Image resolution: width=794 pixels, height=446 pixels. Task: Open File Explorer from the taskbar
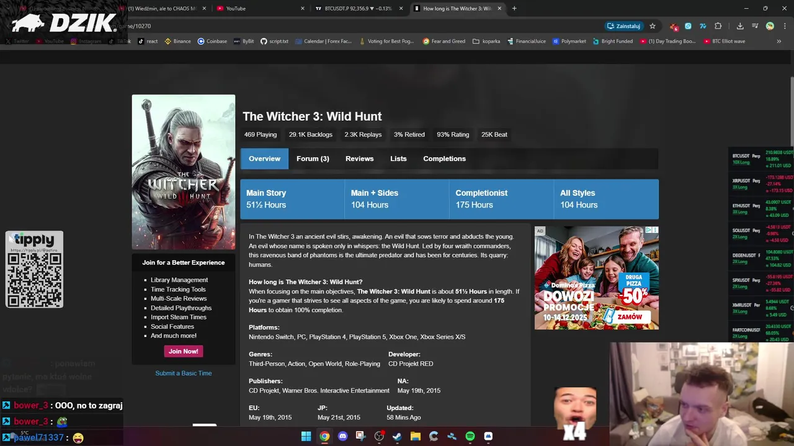416,436
